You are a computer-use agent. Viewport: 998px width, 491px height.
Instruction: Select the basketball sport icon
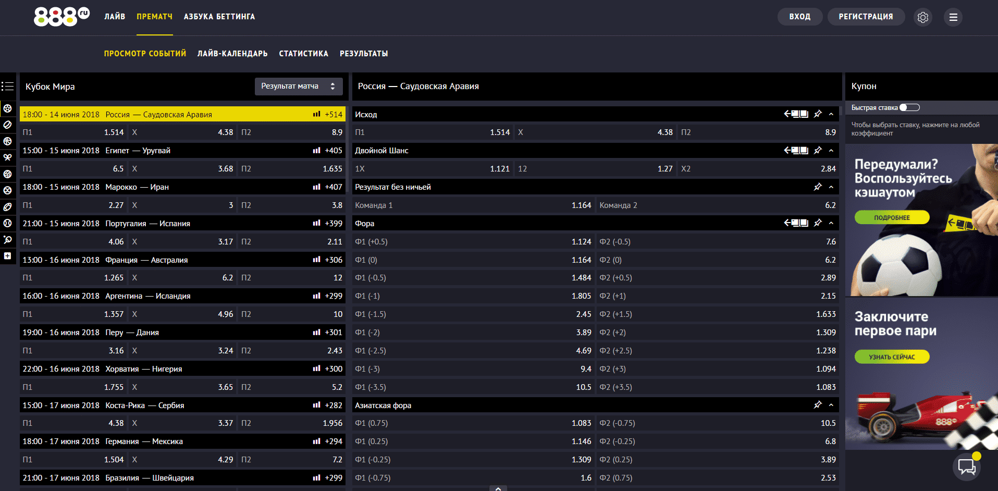coord(7,141)
